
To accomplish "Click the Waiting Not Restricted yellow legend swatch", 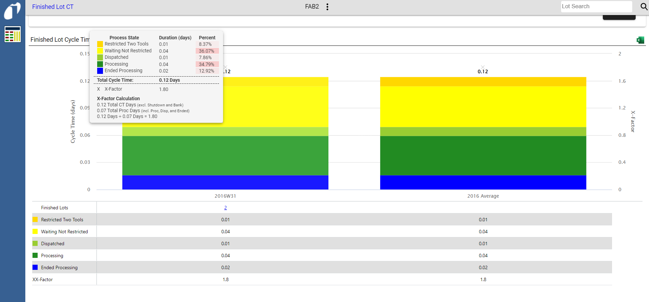I will click(35, 232).
